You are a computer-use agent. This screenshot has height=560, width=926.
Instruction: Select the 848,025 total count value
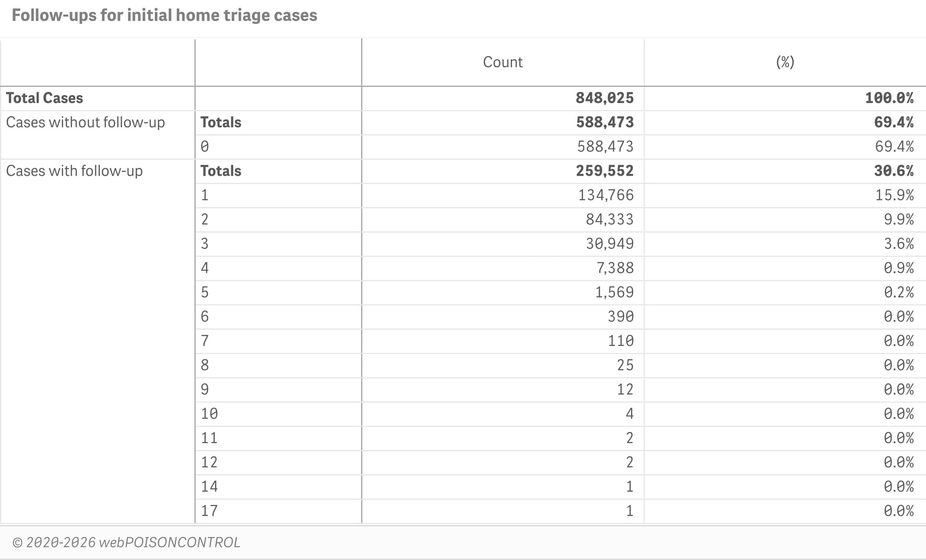[605, 98]
